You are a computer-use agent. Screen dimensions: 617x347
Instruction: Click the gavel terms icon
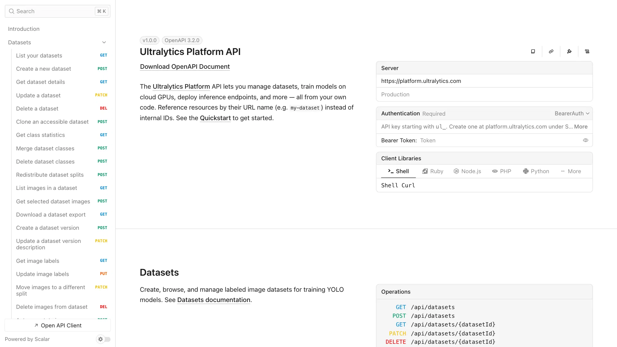click(569, 51)
